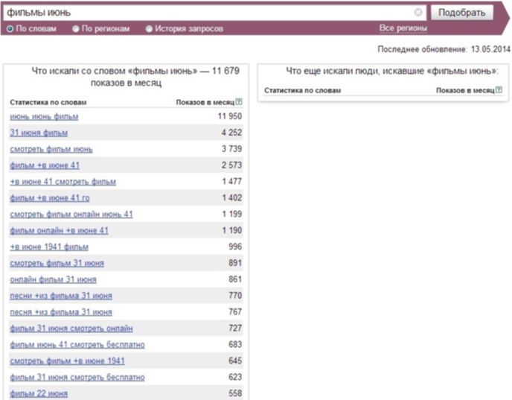
Task: Open 'смотреть фильм +в июне 1941' link
Action: coord(67,361)
